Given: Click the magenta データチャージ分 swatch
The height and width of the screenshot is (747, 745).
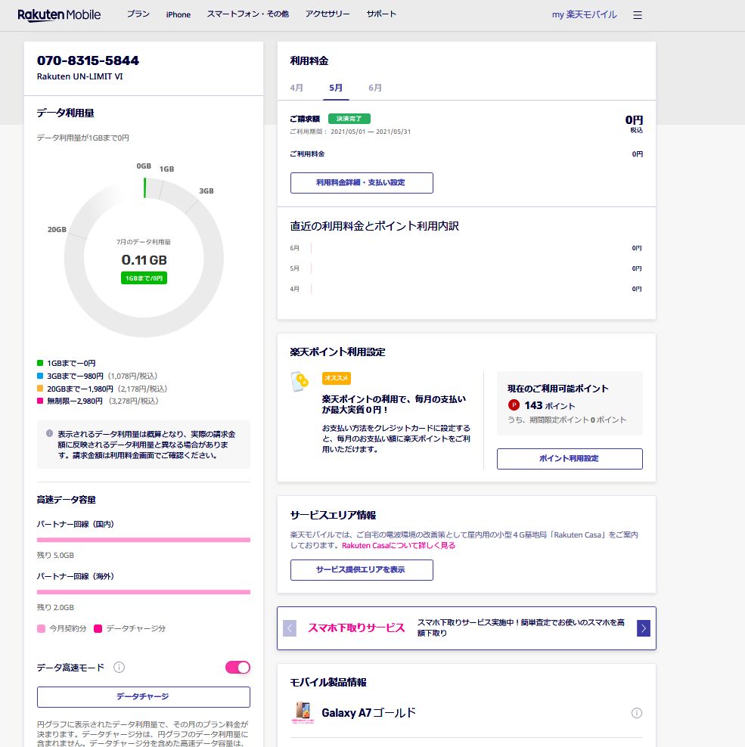Looking at the screenshot, I should point(98,629).
